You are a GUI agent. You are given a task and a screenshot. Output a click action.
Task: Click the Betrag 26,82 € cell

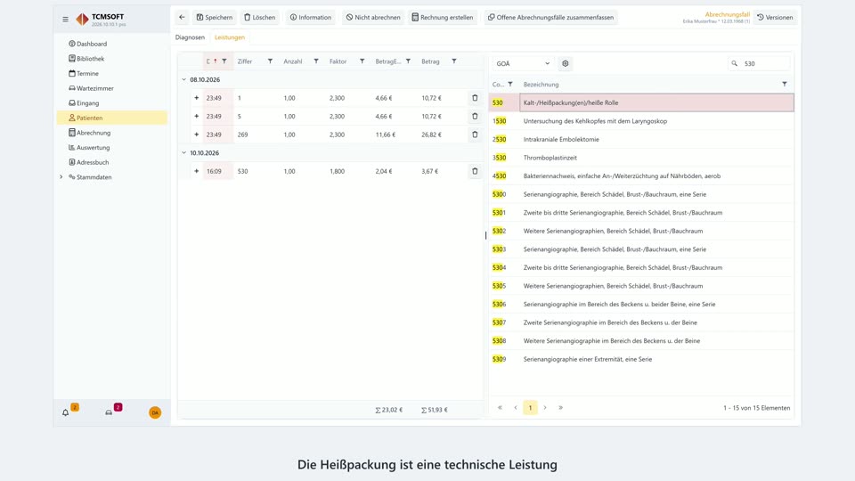click(431, 135)
